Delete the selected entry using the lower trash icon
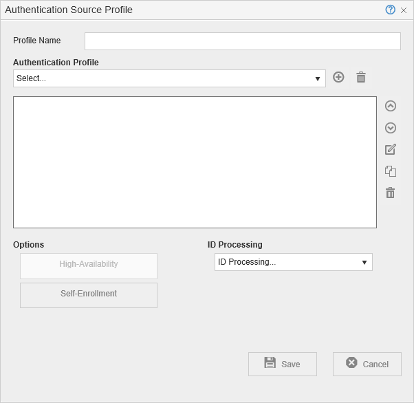Screen dimensions: 414x403 [x=391, y=193]
